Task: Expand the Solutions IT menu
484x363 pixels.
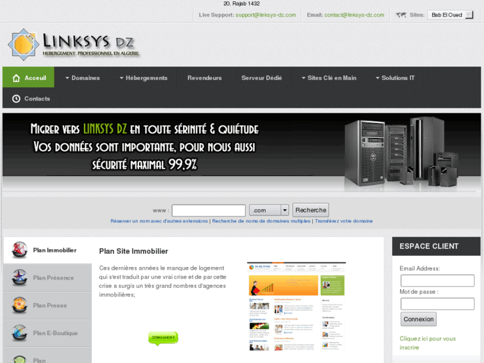Action: (395, 78)
